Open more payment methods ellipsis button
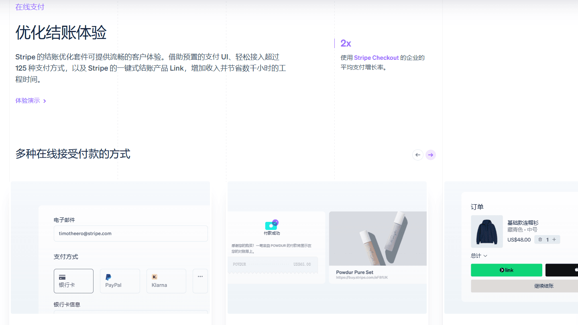 [x=200, y=281]
